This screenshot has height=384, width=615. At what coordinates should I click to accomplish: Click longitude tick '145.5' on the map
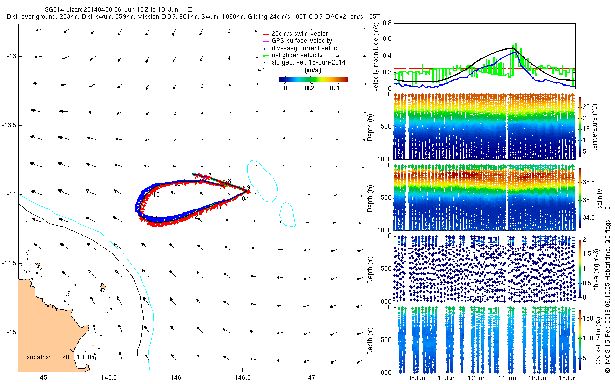tap(109, 378)
